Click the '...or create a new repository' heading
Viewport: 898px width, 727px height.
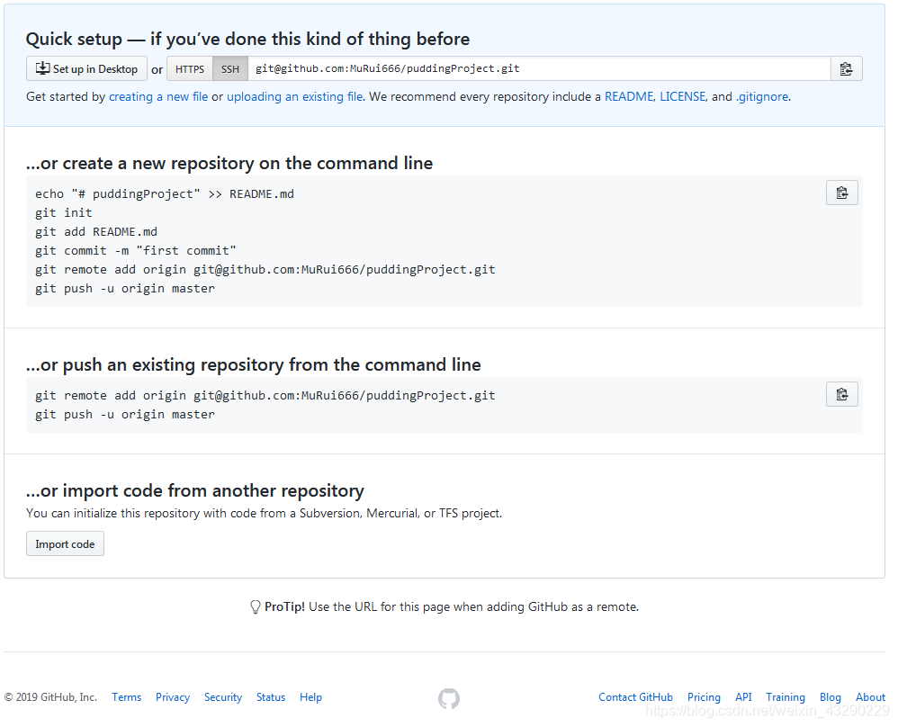click(229, 163)
